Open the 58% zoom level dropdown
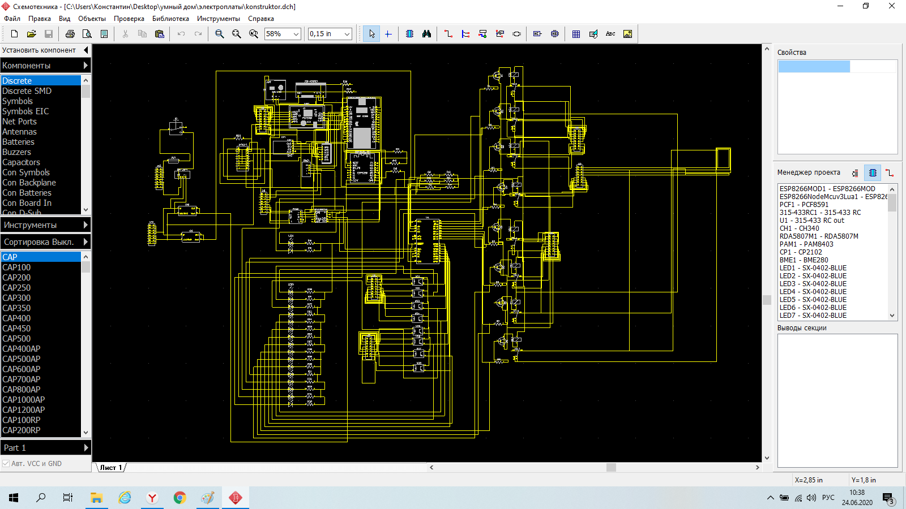Screen dimensions: 906x509 point(296,34)
